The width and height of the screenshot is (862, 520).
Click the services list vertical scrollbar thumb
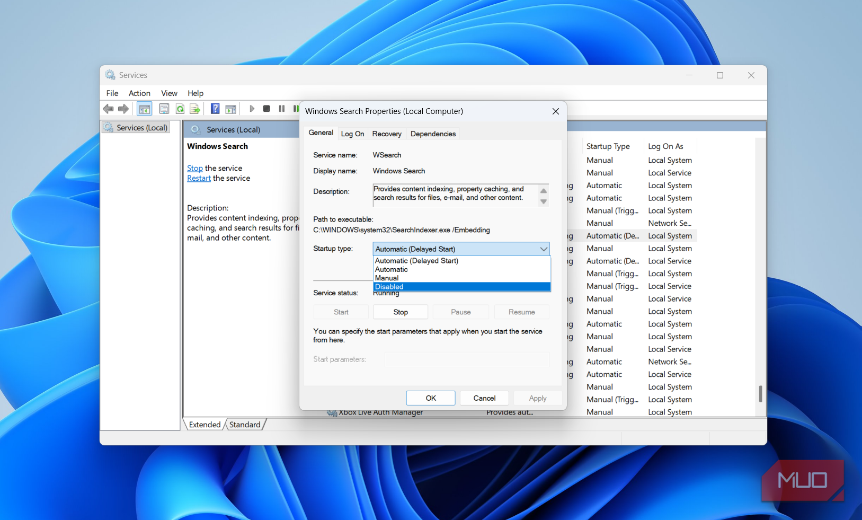pos(760,394)
